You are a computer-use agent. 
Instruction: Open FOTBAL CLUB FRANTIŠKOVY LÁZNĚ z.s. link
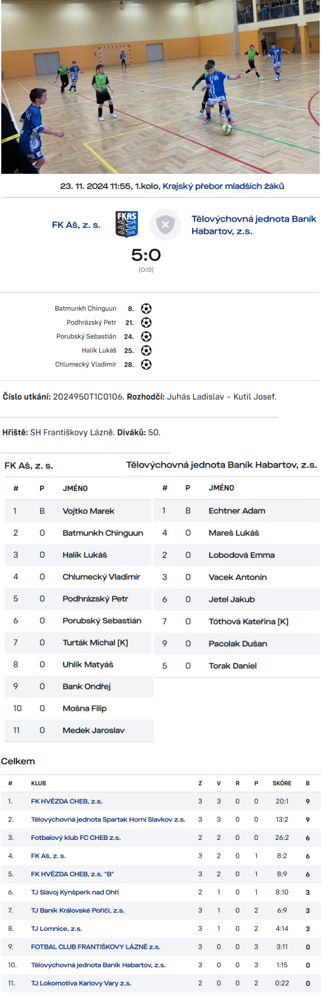(x=95, y=947)
